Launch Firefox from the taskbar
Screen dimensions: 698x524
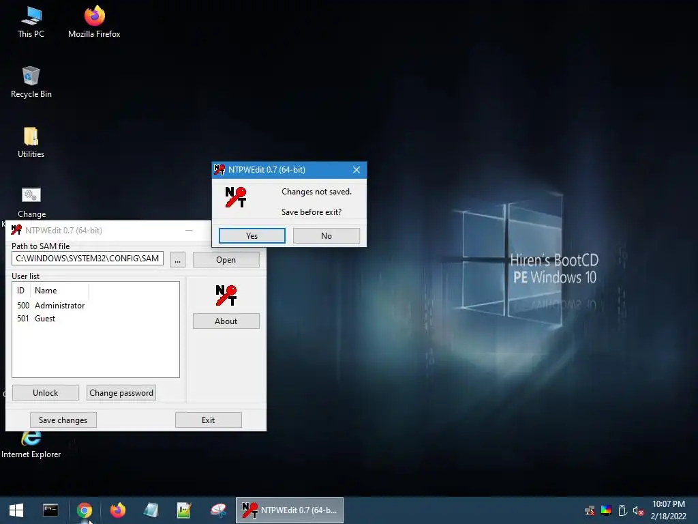(x=117, y=510)
